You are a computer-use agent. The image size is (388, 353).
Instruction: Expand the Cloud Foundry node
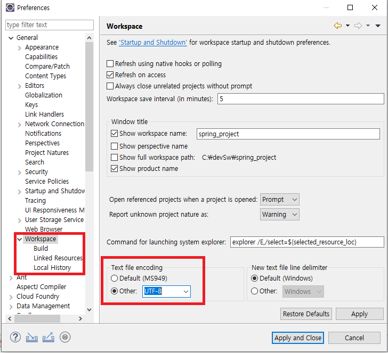[x=11, y=297]
